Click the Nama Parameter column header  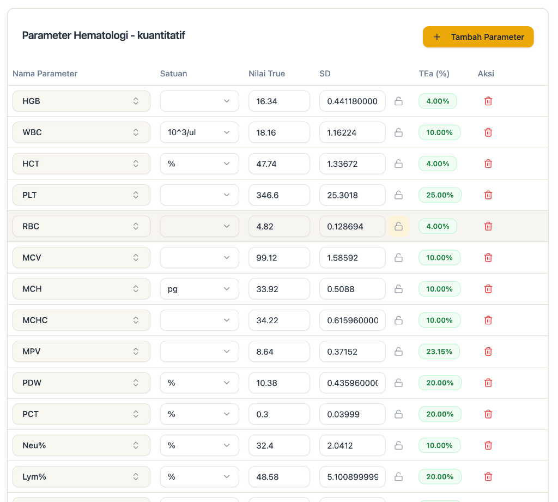[45, 74]
